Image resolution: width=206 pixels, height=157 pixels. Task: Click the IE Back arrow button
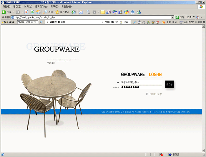click(x=6, y=12)
